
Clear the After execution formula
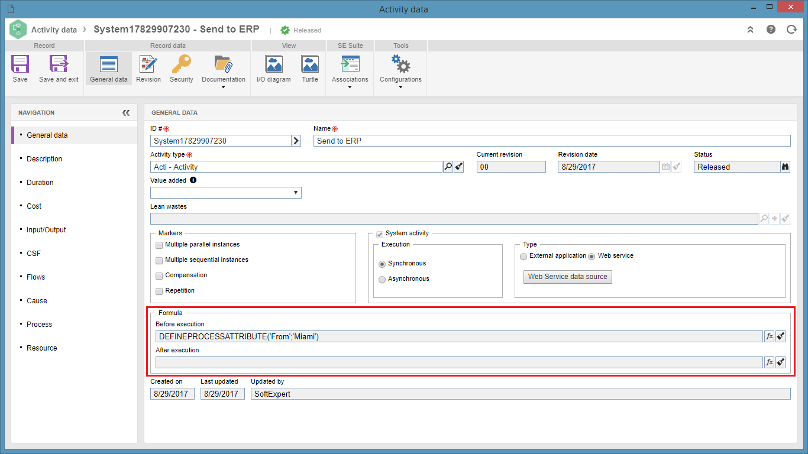point(780,362)
